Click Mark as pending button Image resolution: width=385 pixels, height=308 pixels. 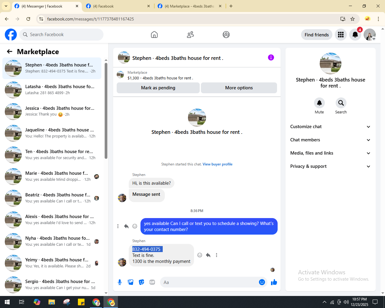pyautogui.click(x=158, y=88)
